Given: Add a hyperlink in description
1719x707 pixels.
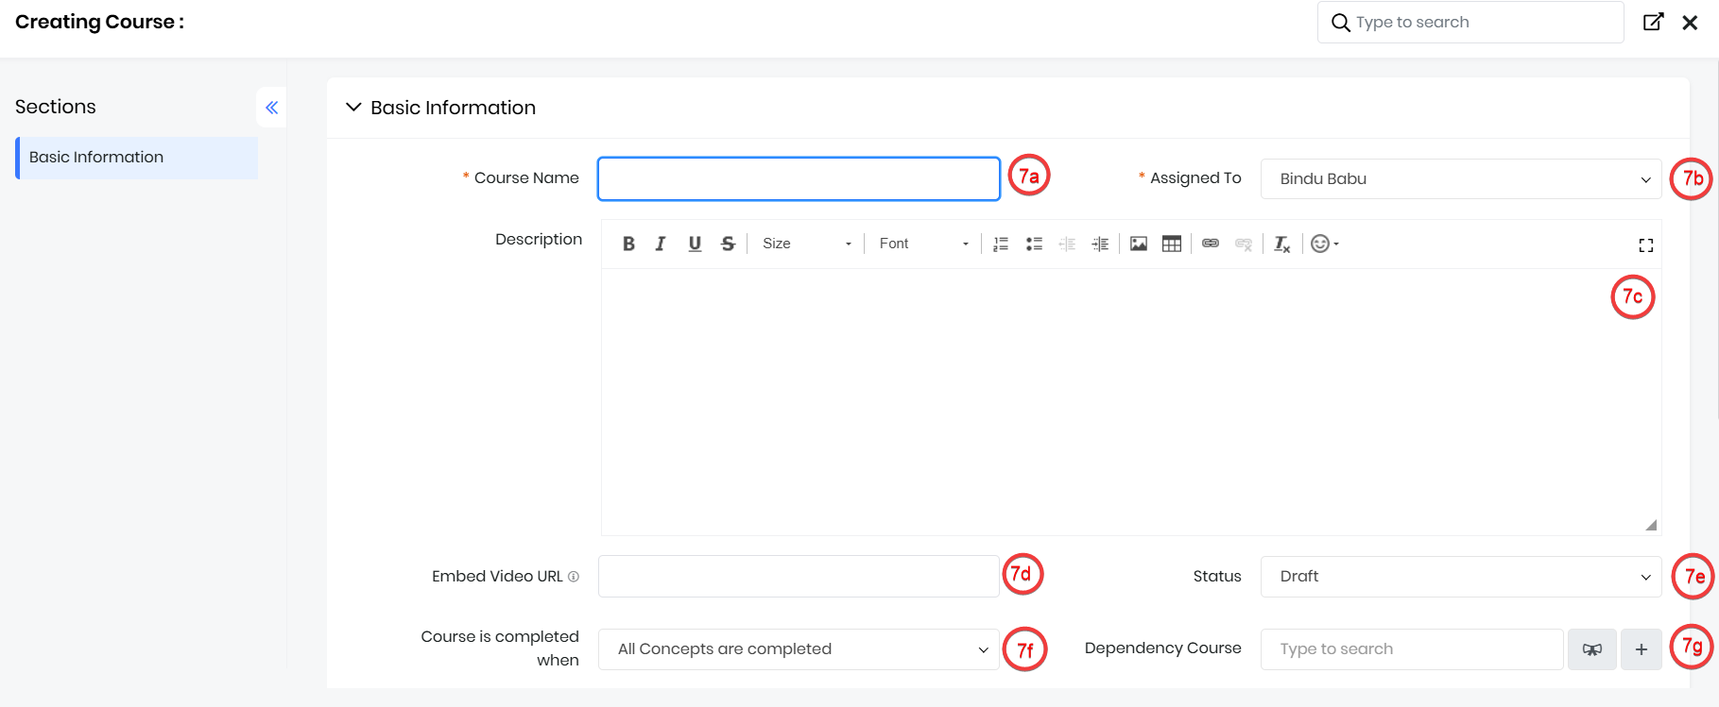Looking at the screenshot, I should click(1211, 244).
